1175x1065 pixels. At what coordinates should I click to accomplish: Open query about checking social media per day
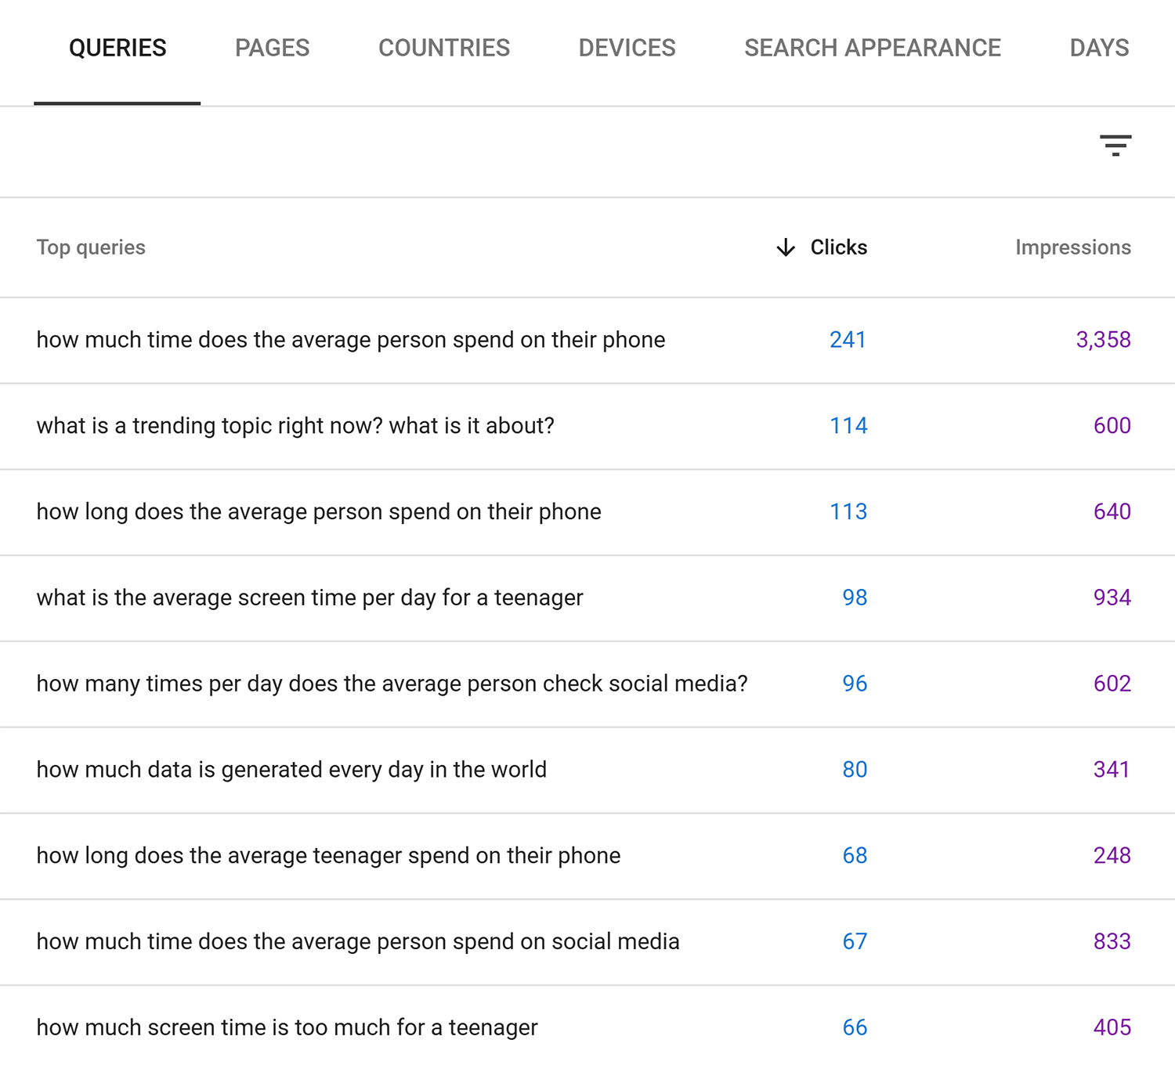click(x=392, y=684)
